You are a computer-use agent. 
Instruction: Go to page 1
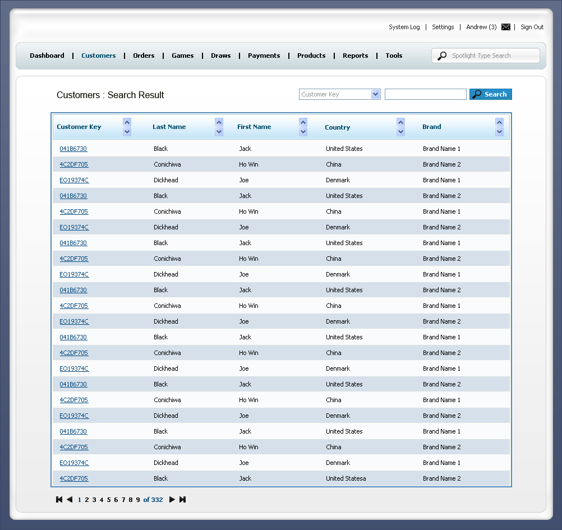point(80,500)
